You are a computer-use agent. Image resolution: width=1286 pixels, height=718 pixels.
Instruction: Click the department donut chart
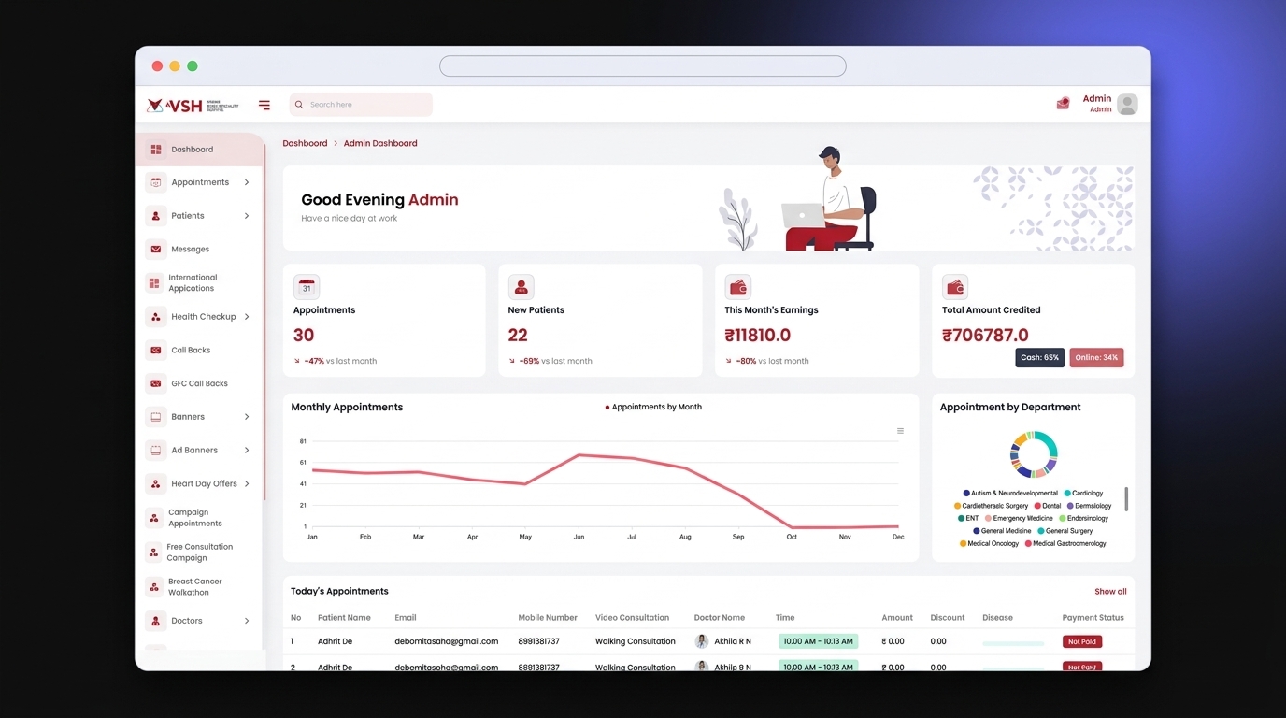1034,454
